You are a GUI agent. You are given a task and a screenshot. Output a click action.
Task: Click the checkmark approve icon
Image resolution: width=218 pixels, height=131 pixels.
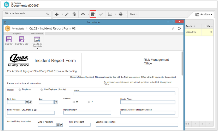pyautogui.click(x=101, y=14)
